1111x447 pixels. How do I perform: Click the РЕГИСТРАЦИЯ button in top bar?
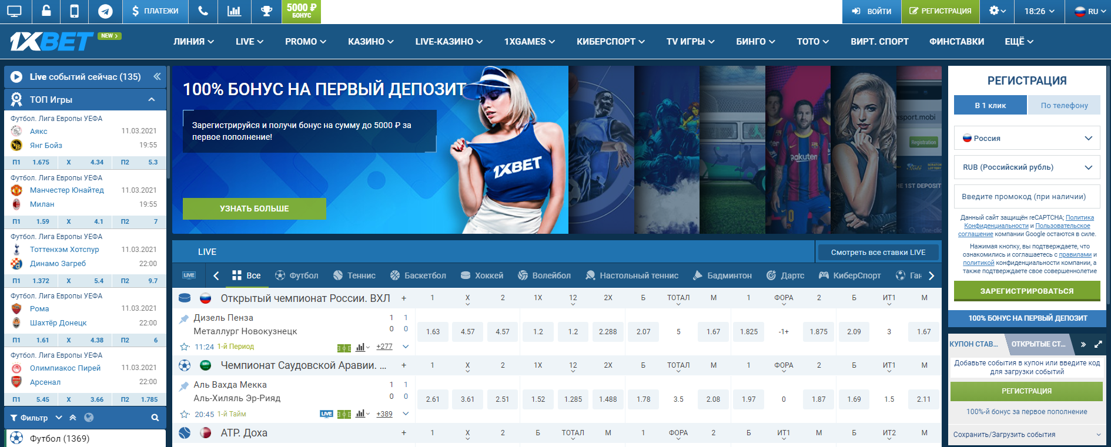[x=941, y=11]
